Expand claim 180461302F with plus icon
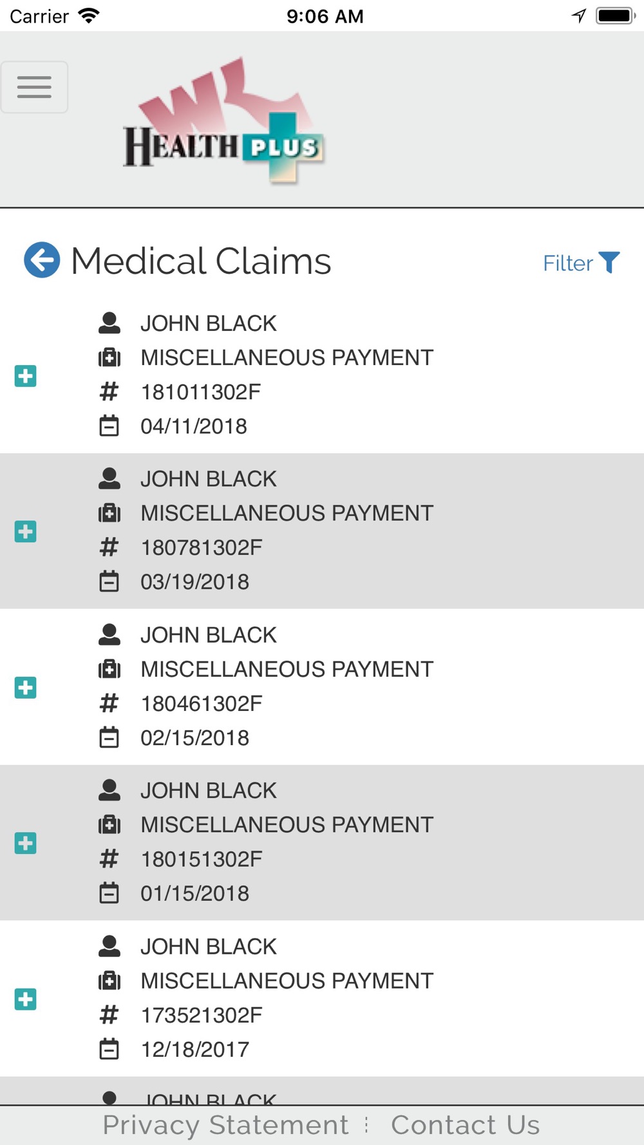644x1145 pixels. 26,688
